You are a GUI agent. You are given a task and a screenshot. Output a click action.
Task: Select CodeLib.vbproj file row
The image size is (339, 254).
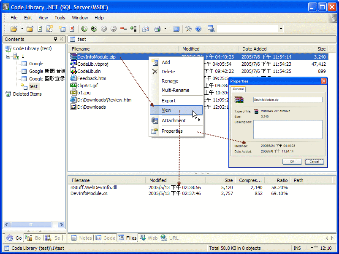pos(93,64)
